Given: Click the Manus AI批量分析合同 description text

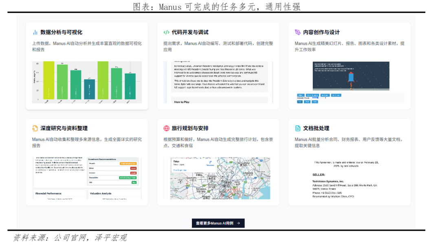Looking at the screenshot, I should (x=349, y=142).
